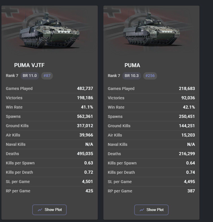Show the plot for PUMA VJTF
Screen dimensions: 213x222
[49, 210]
